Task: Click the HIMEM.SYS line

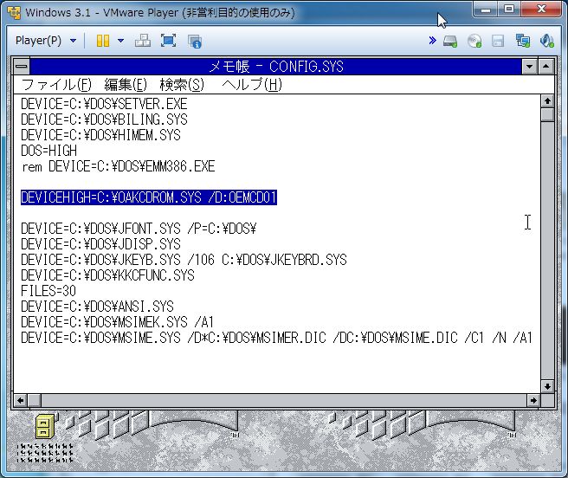Action: click(x=100, y=135)
